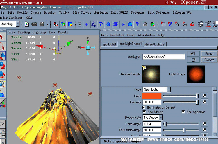This screenshot has height=144, width=218.
Task: Click the Intensity Sample thumbnail
Action: point(151,74)
